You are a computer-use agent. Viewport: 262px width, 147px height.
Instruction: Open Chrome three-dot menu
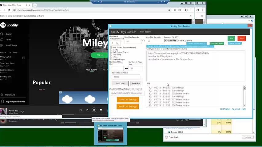point(191,10)
